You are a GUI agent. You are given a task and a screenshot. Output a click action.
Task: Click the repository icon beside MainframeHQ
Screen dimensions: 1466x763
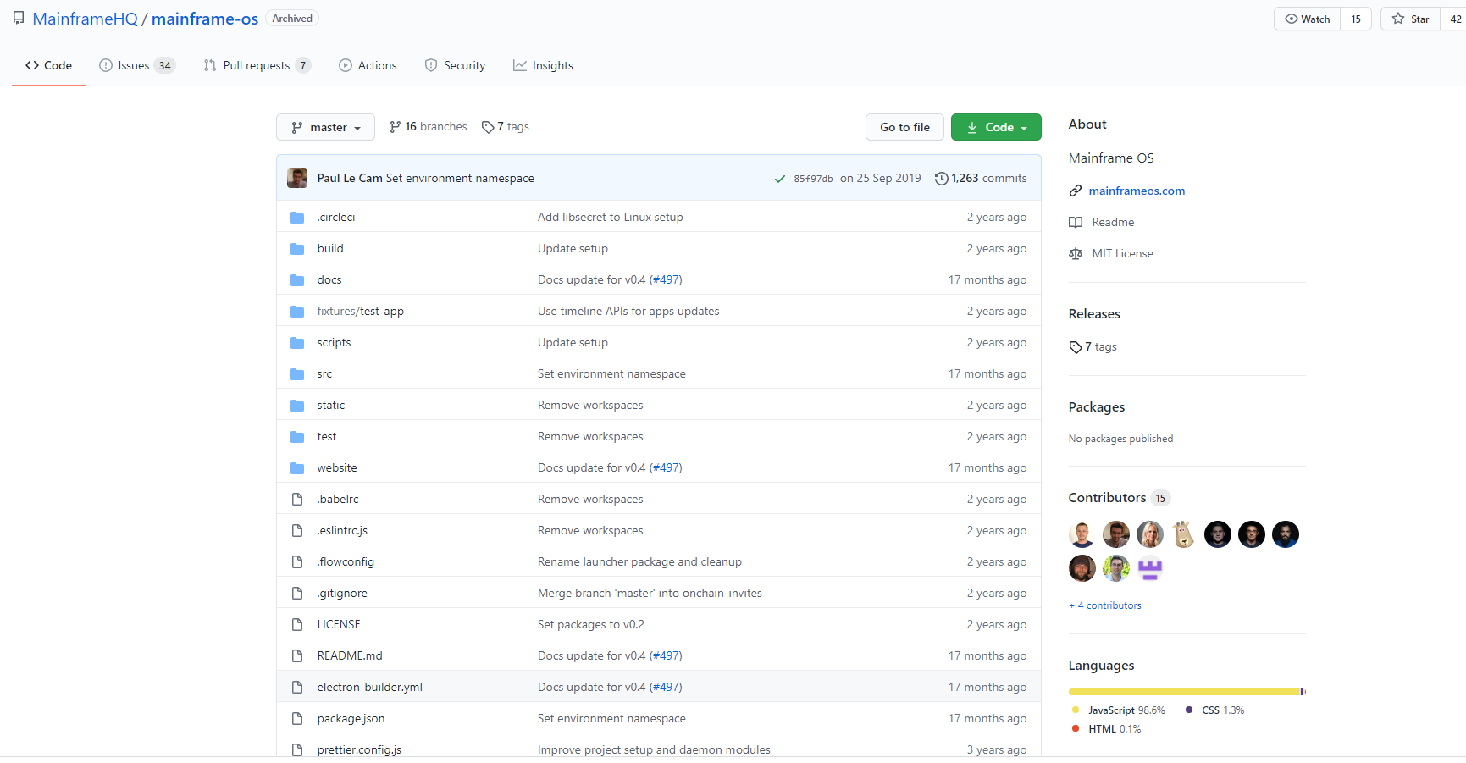(x=19, y=19)
